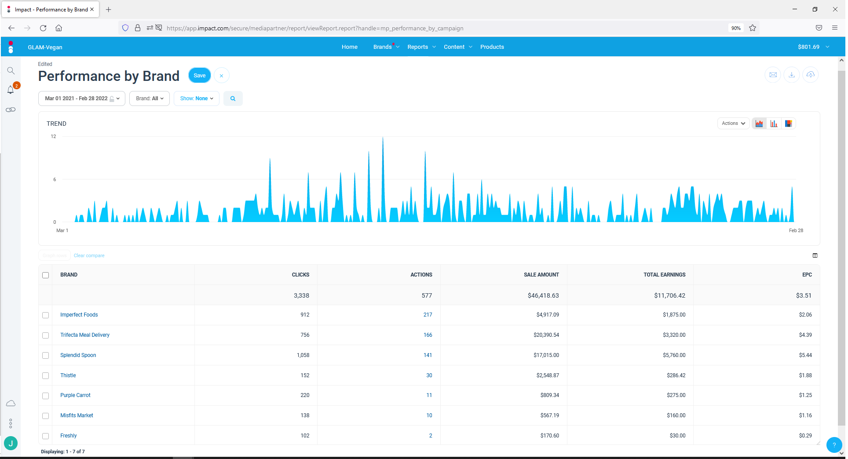The image size is (848, 459).
Task: Check the Purple Carrot row checkbox
Action: coord(46,396)
